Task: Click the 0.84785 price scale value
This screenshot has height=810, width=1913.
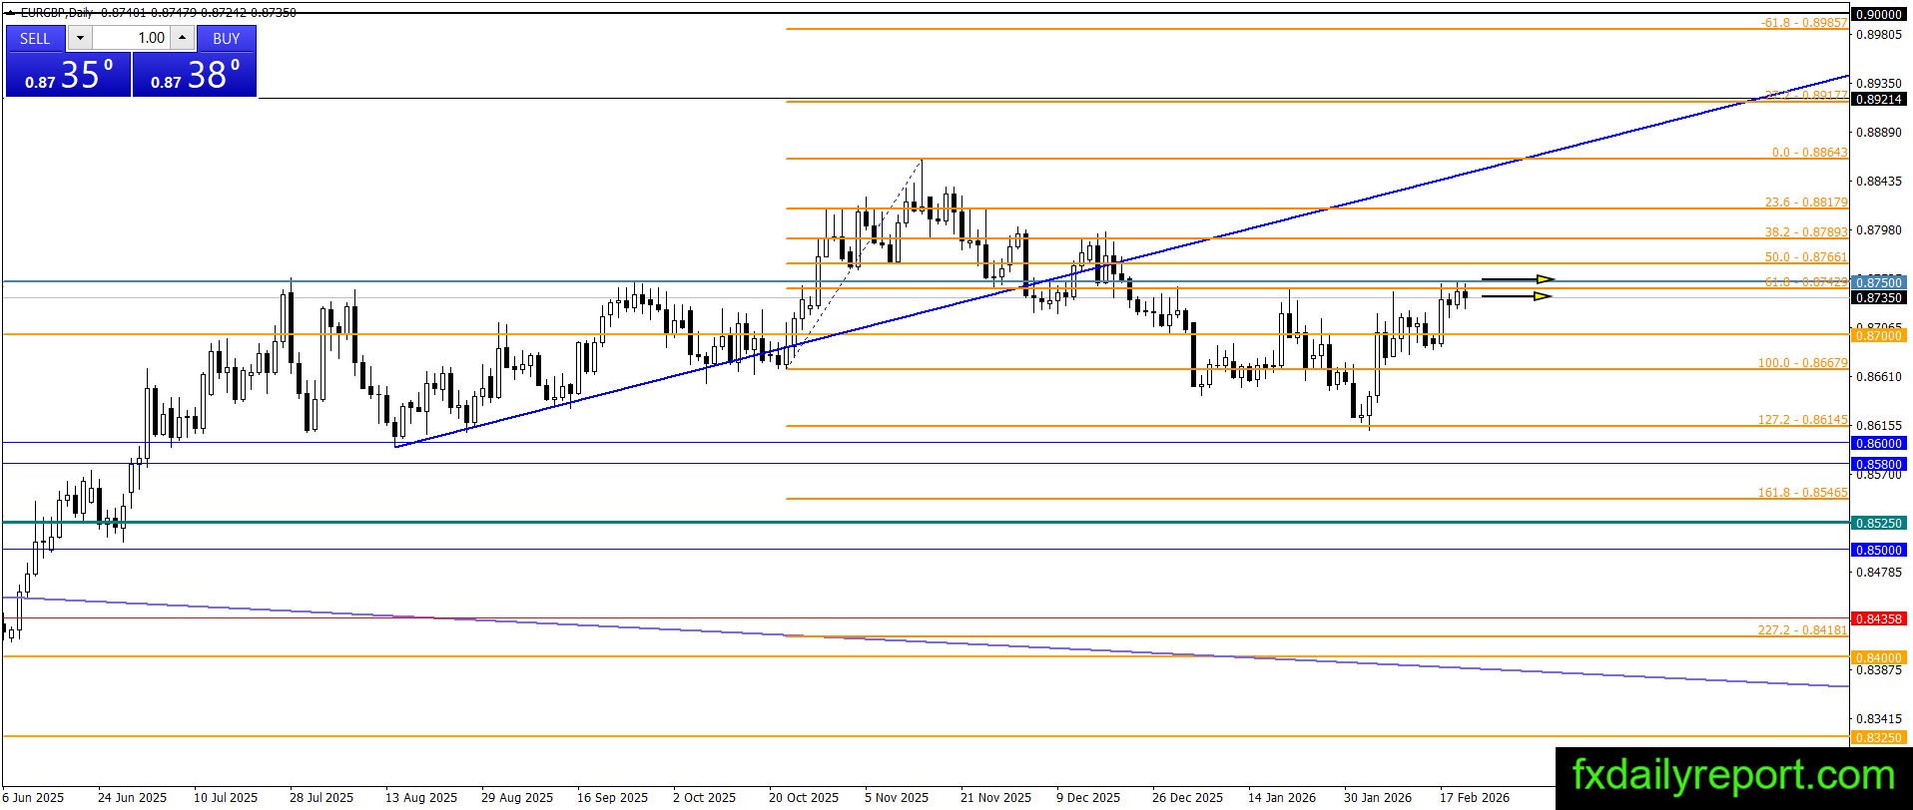Action: point(1878,573)
